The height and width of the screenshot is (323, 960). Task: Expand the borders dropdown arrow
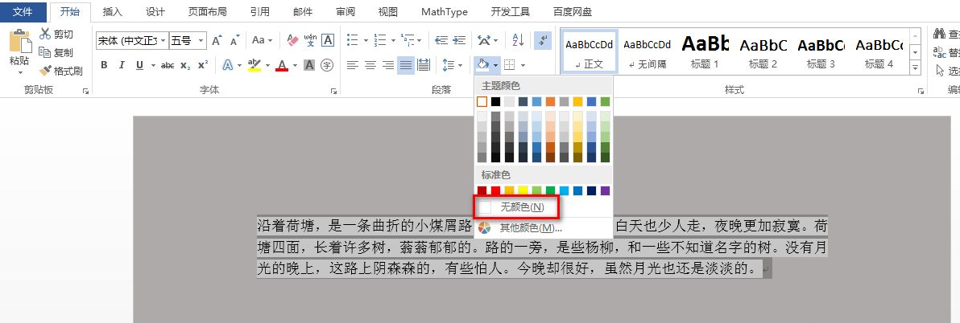pyautogui.click(x=523, y=65)
